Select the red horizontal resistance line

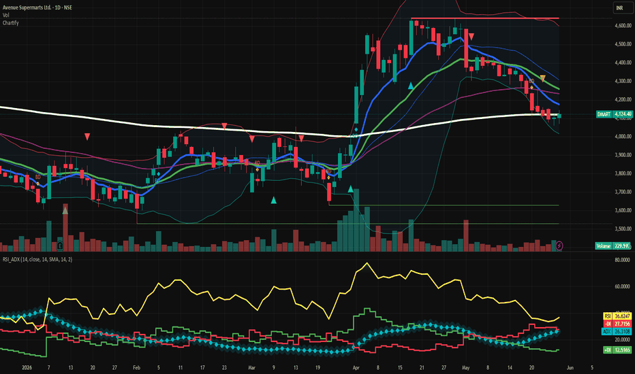point(484,18)
